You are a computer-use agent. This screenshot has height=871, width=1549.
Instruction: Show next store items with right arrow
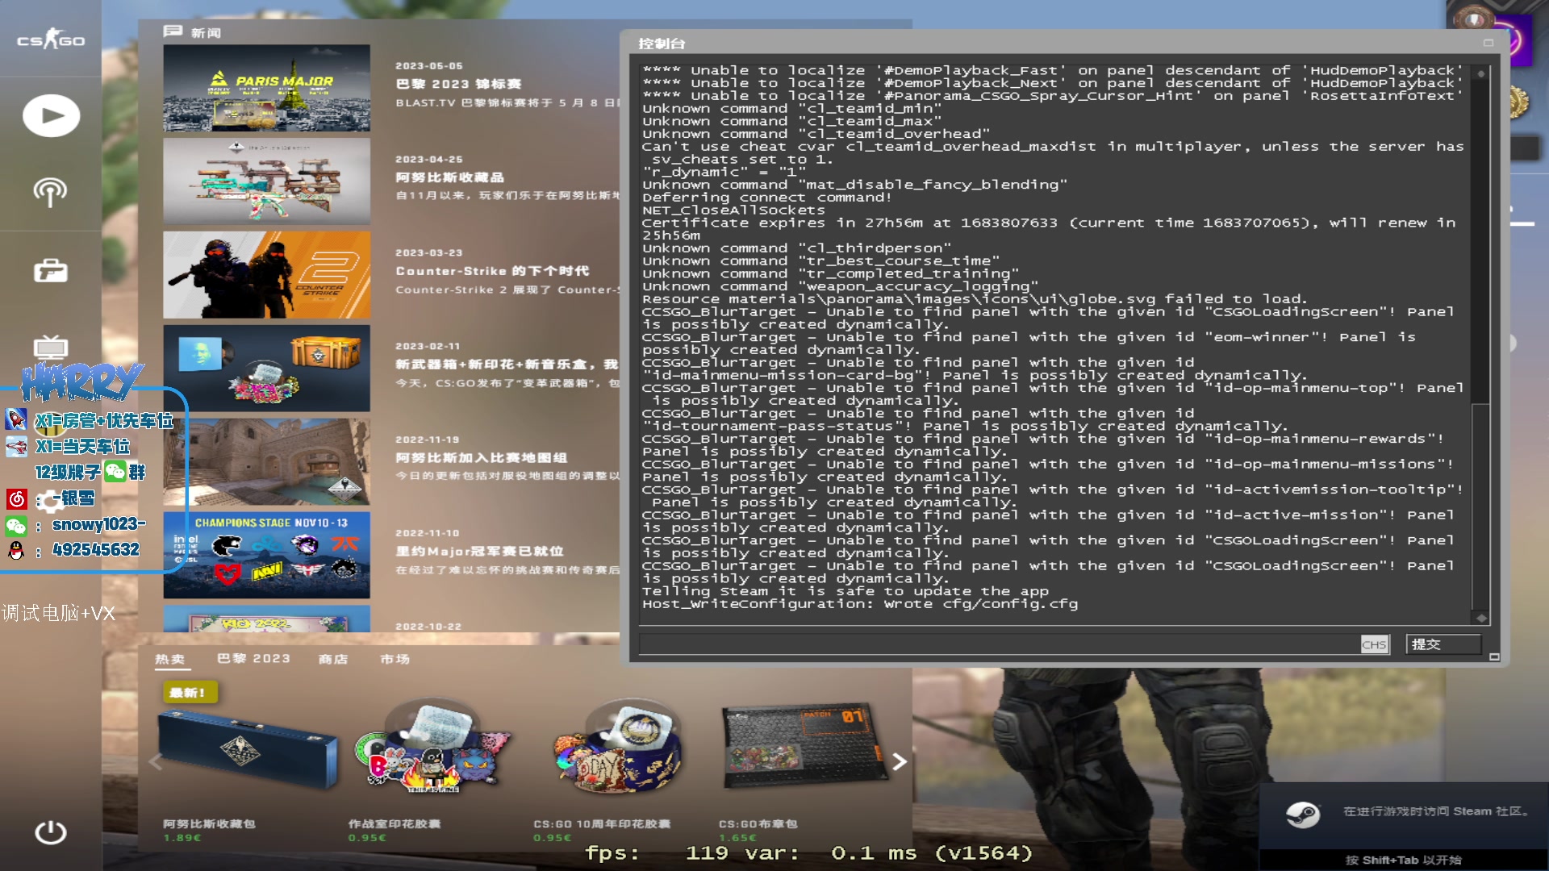click(x=900, y=762)
